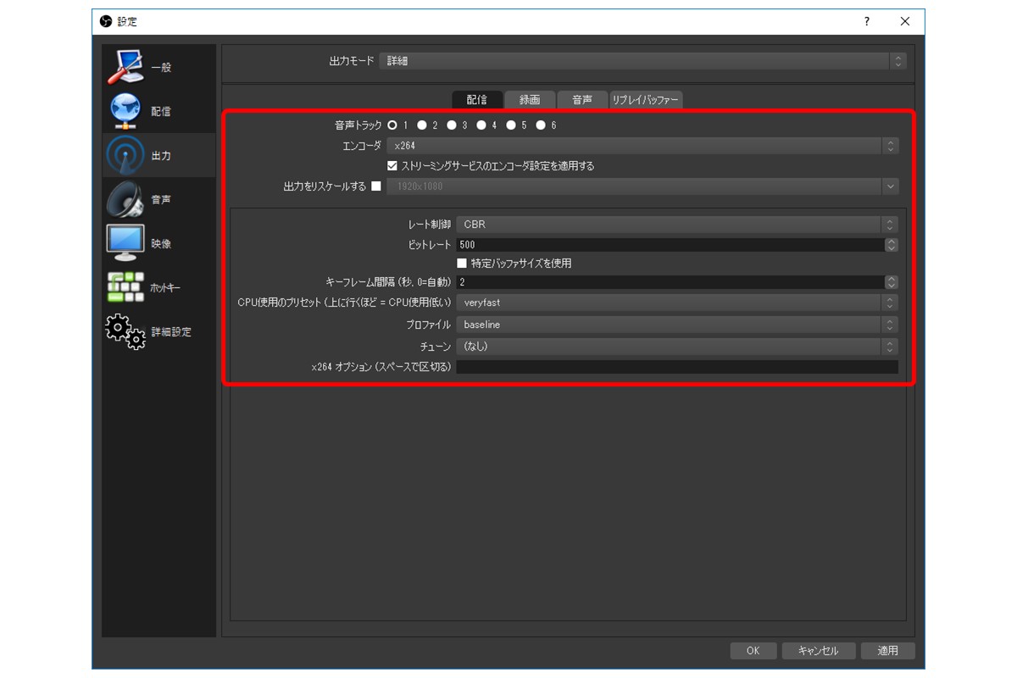Open the レート制御 CBR dropdown
This screenshot has width=1017, height=678.
pyautogui.click(x=677, y=225)
